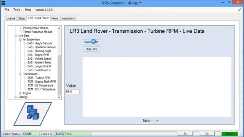The width and height of the screenshot is (244, 137).
Task: Select TCM - Turbine RPM item
Action: click(39, 78)
